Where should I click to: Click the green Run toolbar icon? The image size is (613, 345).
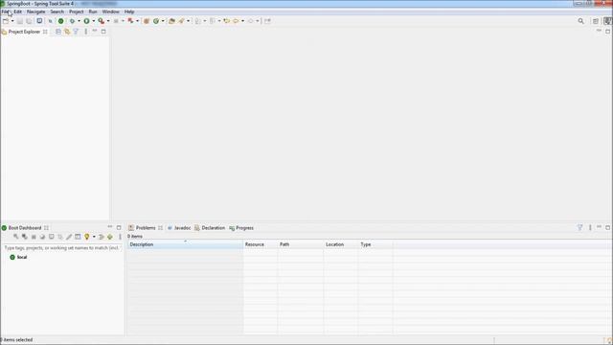pyautogui.click(x=87, y=21)
